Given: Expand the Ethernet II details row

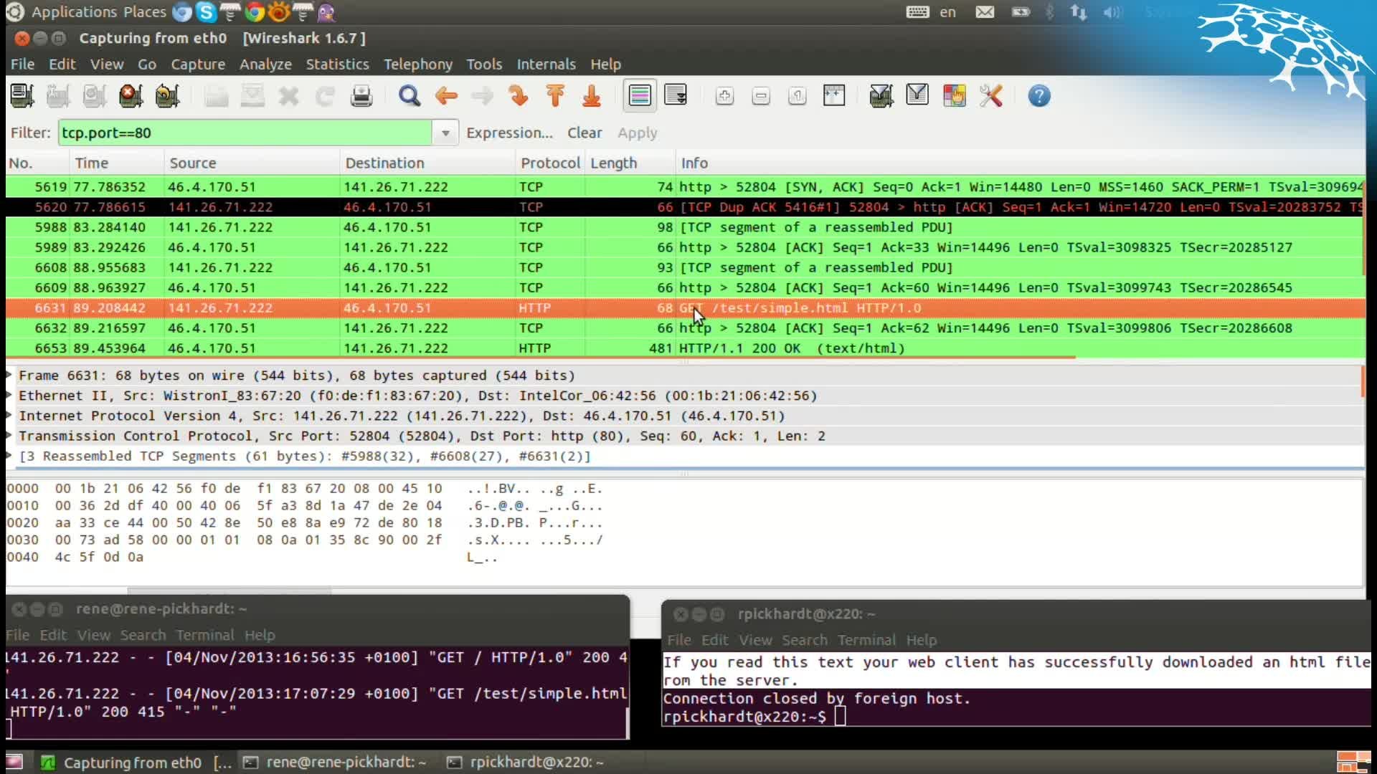Looking at the screenshot, I should point(10,395).
